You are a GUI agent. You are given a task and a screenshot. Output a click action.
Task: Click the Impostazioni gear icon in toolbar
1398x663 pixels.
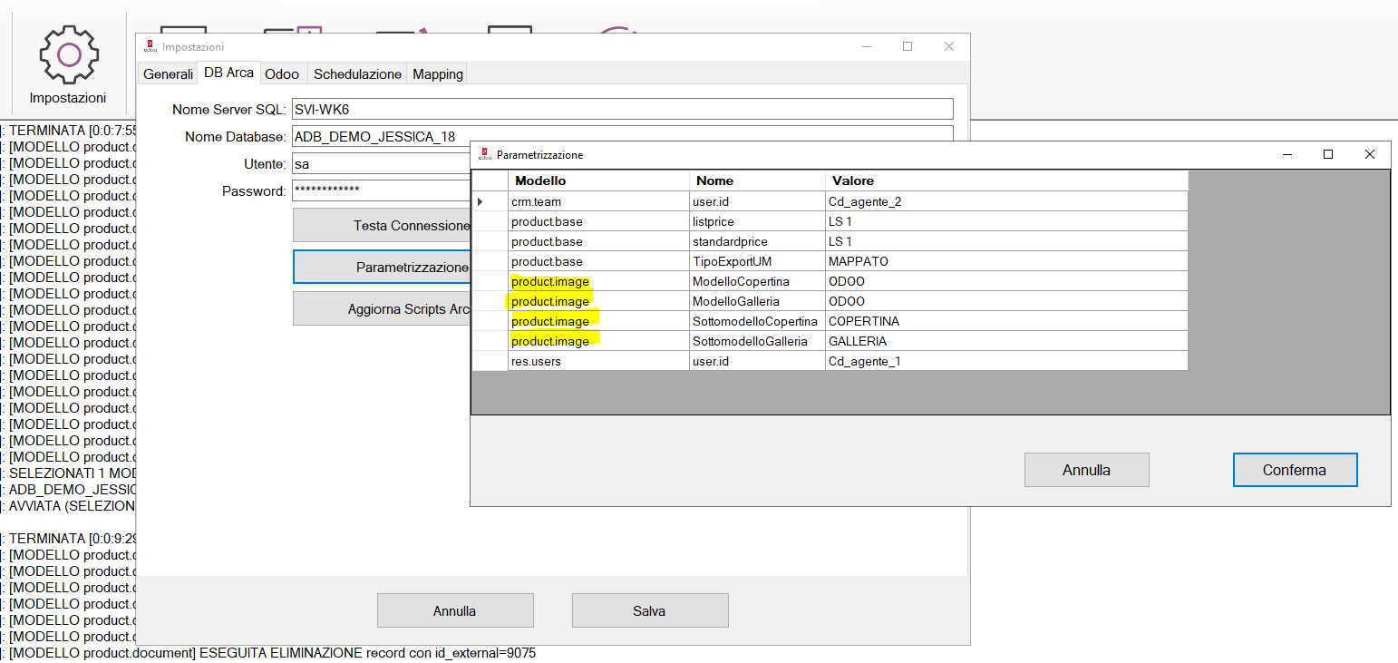[67, 56]
